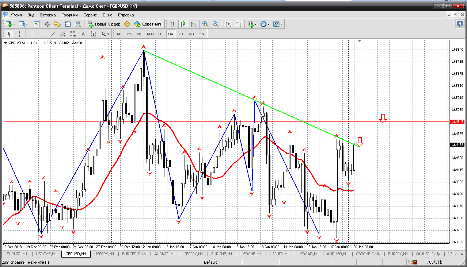Select the text label tool
The image size is (467, 267).
(93, 34)
